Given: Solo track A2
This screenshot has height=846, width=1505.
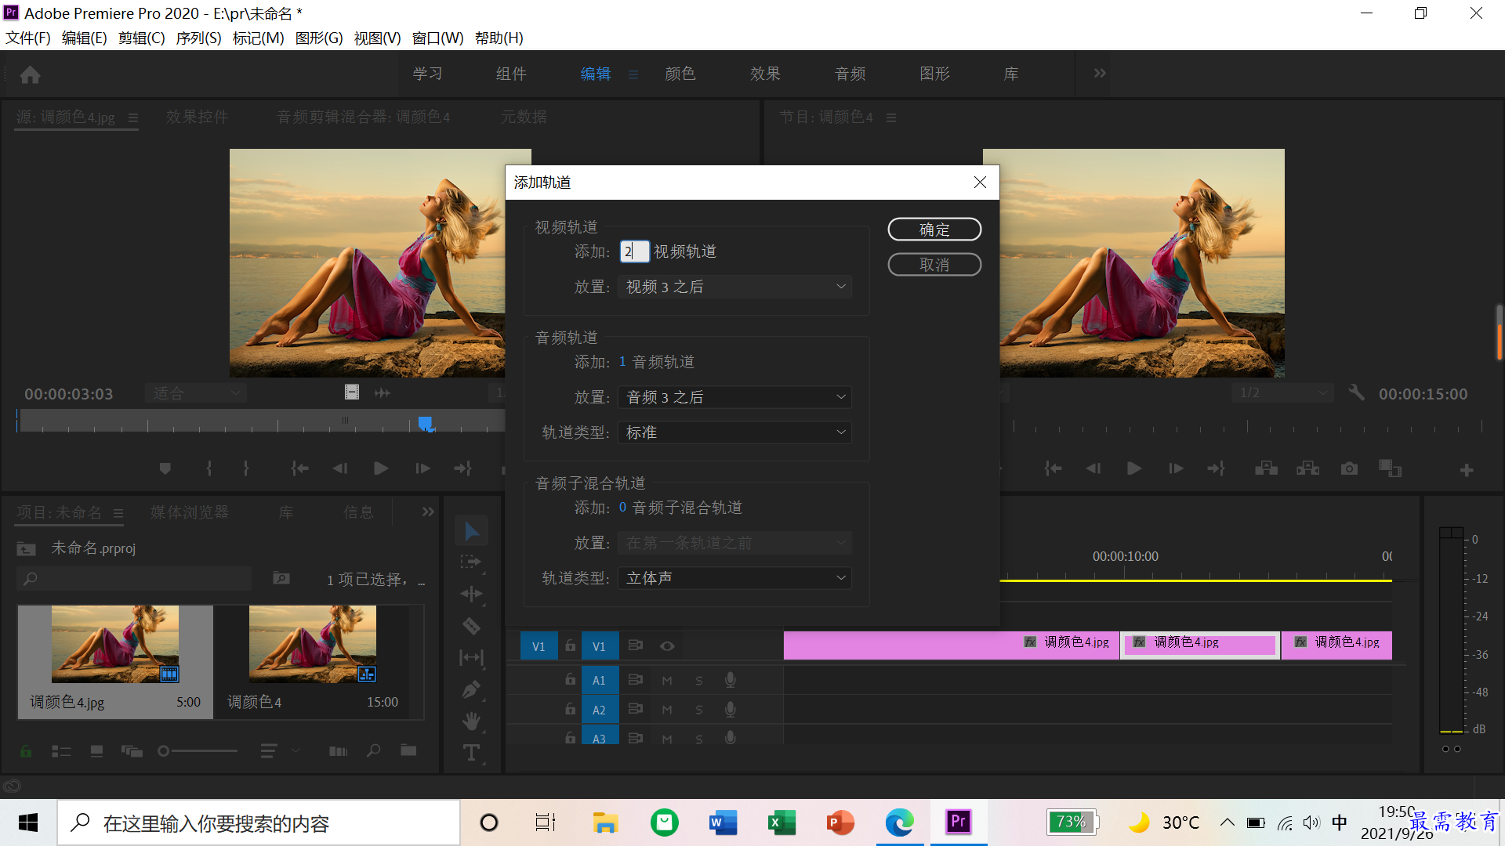Looking at the screenshot, I should [699, 710].
